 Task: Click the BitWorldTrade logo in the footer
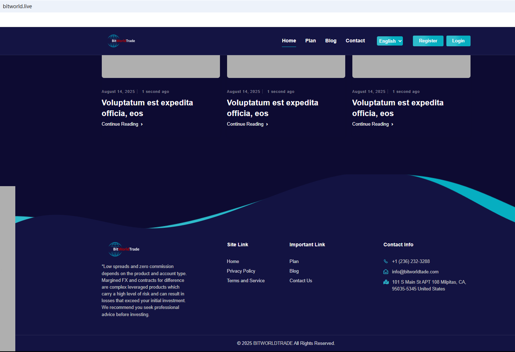(124, 249)
